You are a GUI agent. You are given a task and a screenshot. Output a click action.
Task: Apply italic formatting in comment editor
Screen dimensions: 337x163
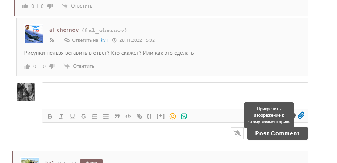pyautogui.click(x=61, y=116)
